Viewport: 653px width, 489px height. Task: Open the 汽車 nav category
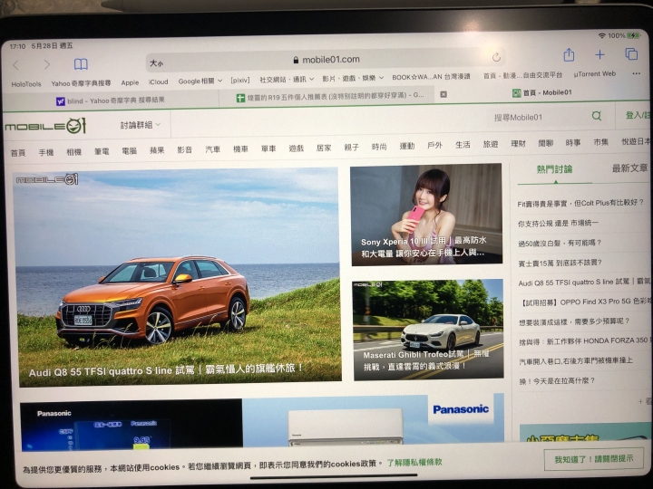click(212, 149)
